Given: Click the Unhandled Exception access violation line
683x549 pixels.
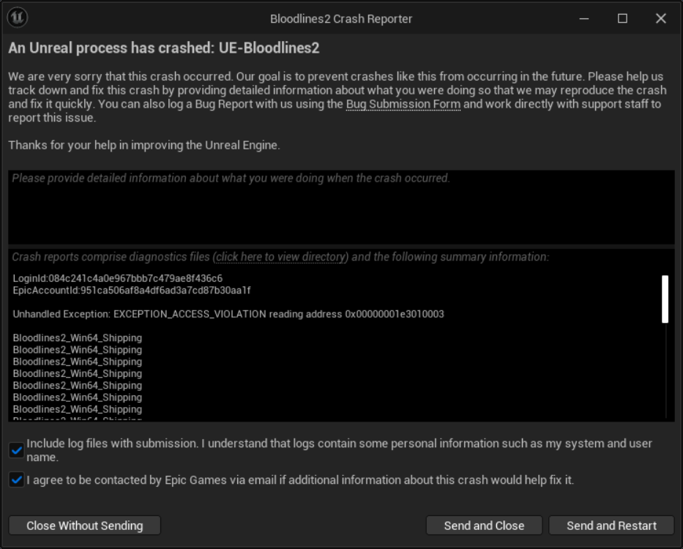Looking at the screenshot, I should (x=228, y=314).
